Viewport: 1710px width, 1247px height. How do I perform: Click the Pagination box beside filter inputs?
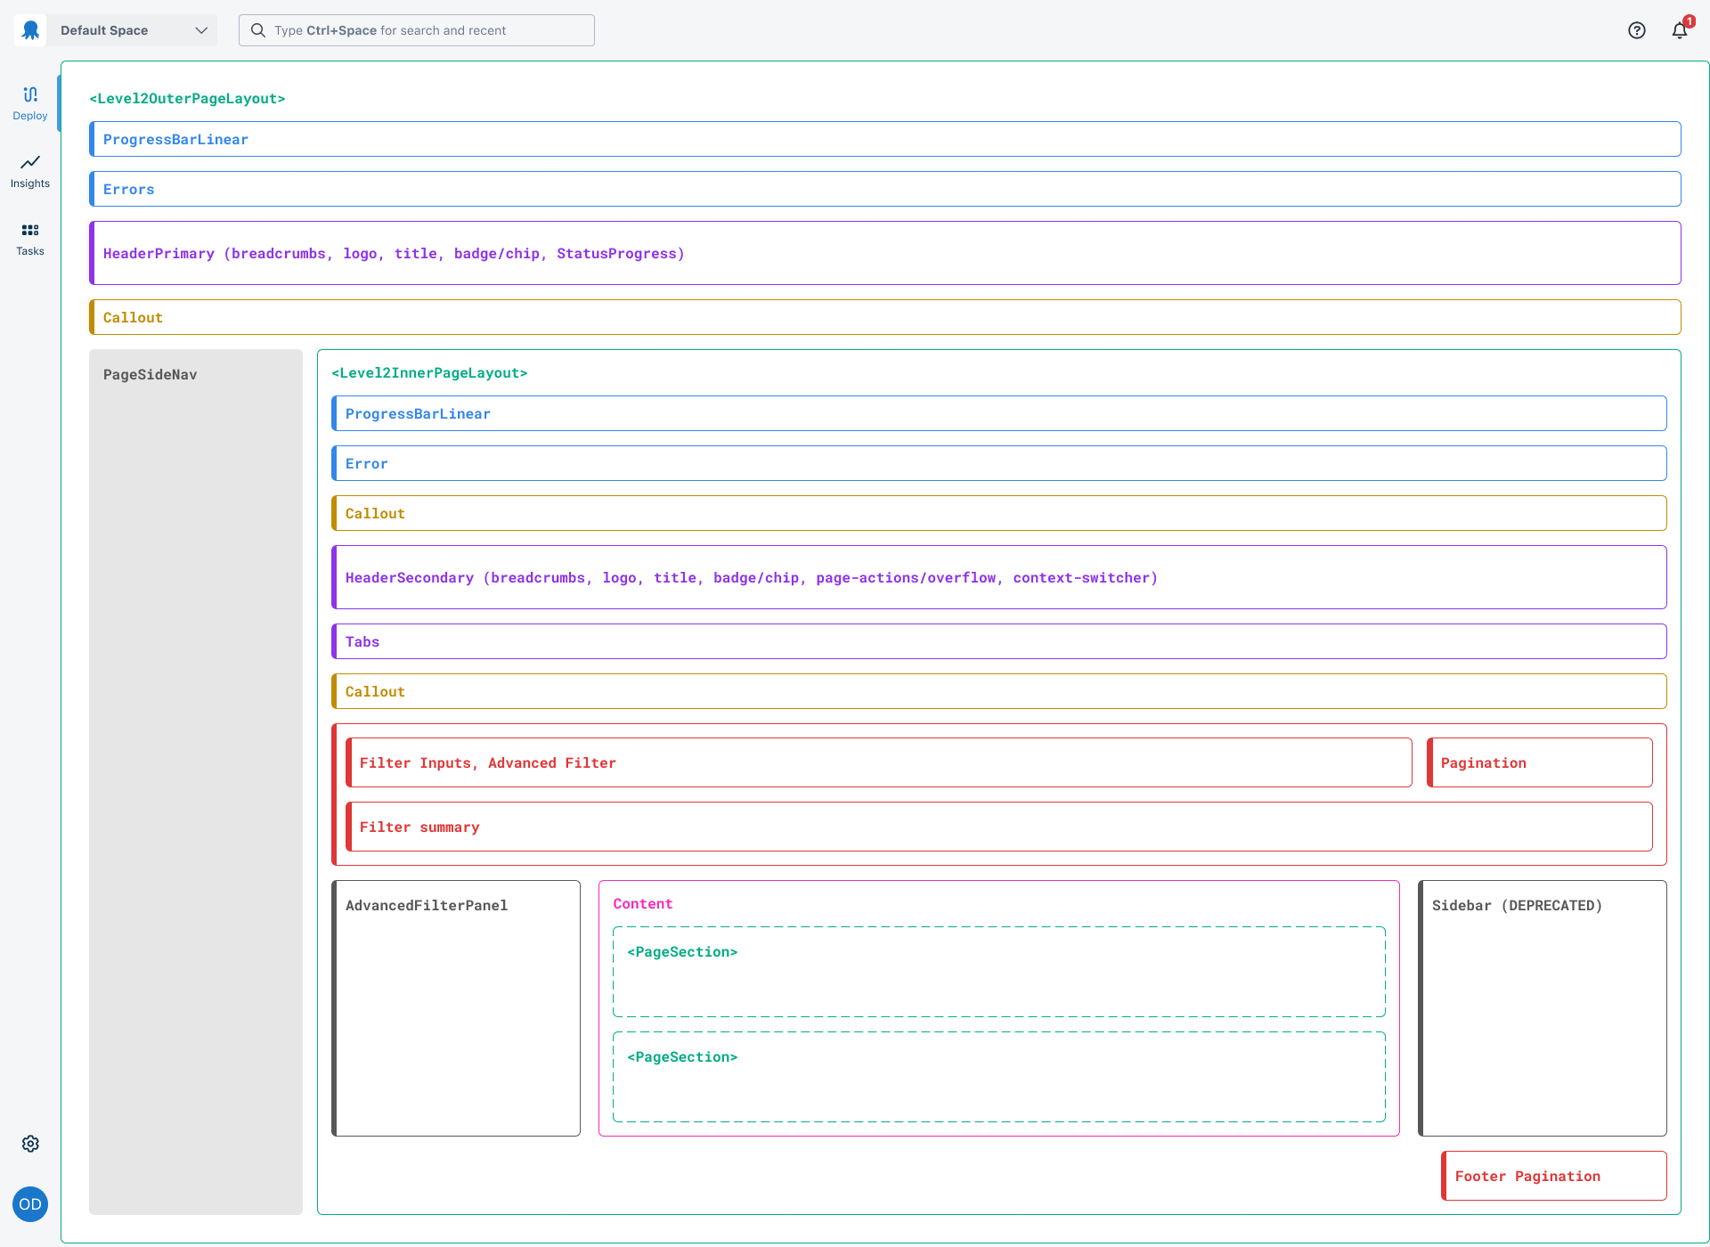click(x=1540, y=762)
